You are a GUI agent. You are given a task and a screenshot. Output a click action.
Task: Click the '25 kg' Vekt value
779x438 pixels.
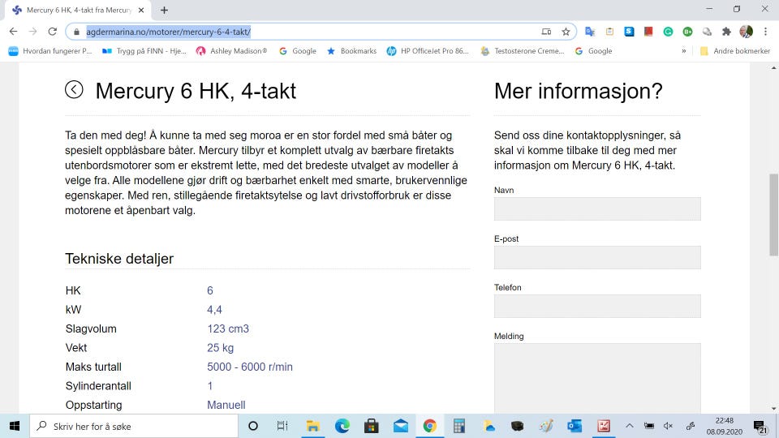coord(220,348)
